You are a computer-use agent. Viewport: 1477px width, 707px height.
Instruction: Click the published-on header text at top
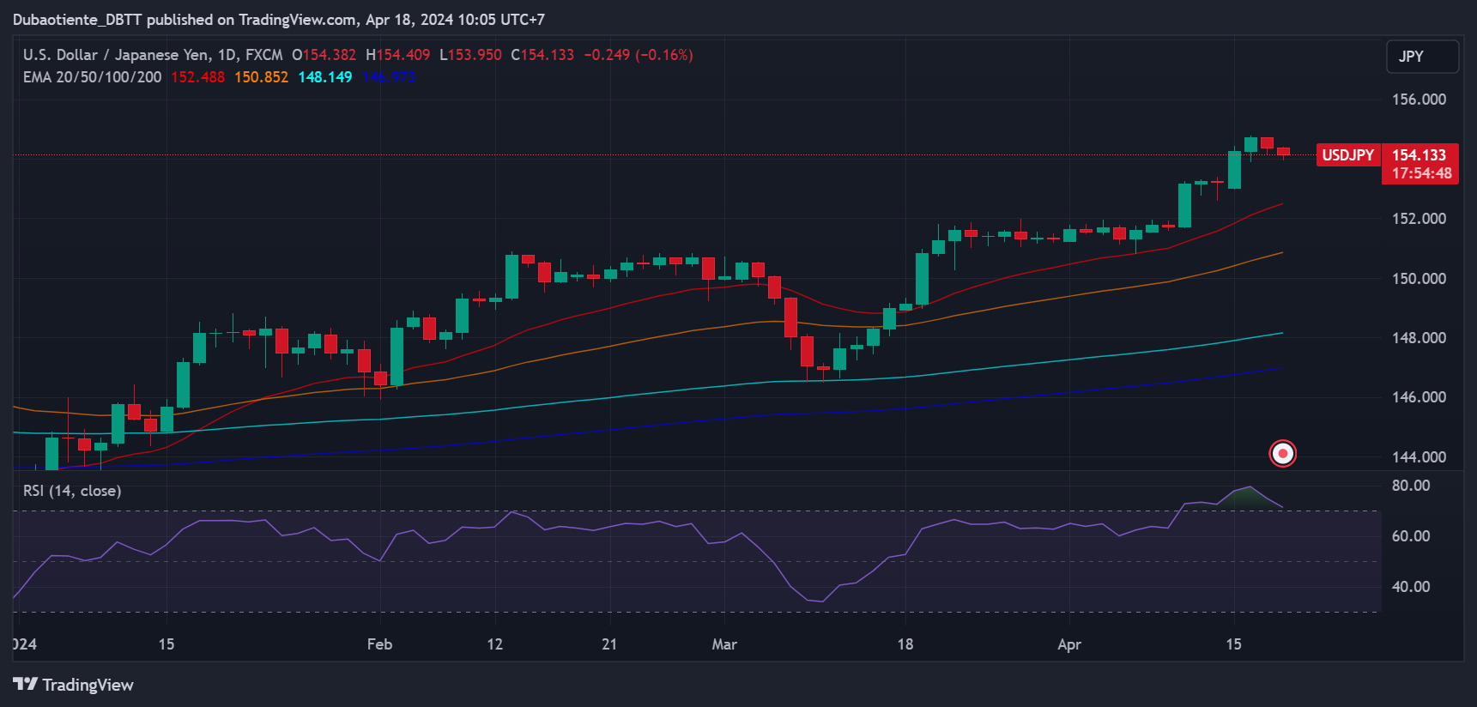coord(279,20)
